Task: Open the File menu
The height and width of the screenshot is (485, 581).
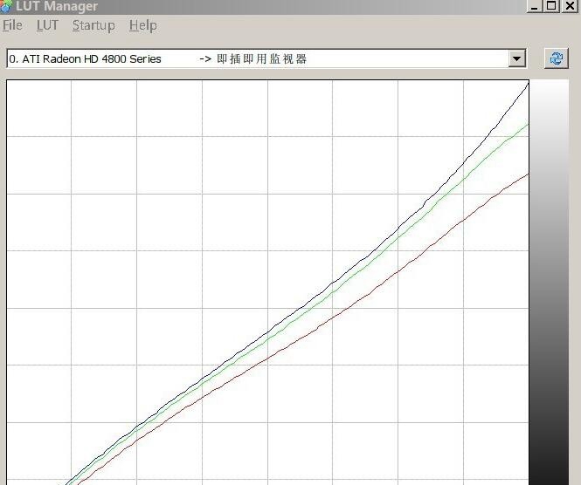Action: click(12, 25)
